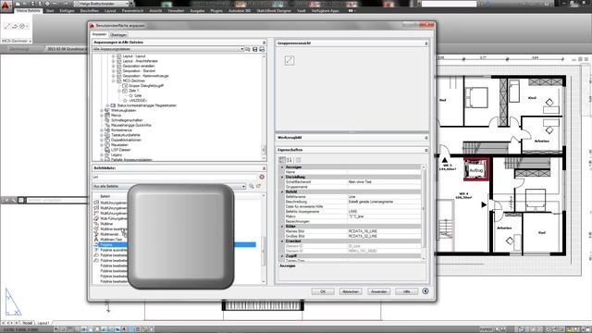Confirm the dialog with OK
This screenshot has height=333, width=592.
(x=323, y=291)
